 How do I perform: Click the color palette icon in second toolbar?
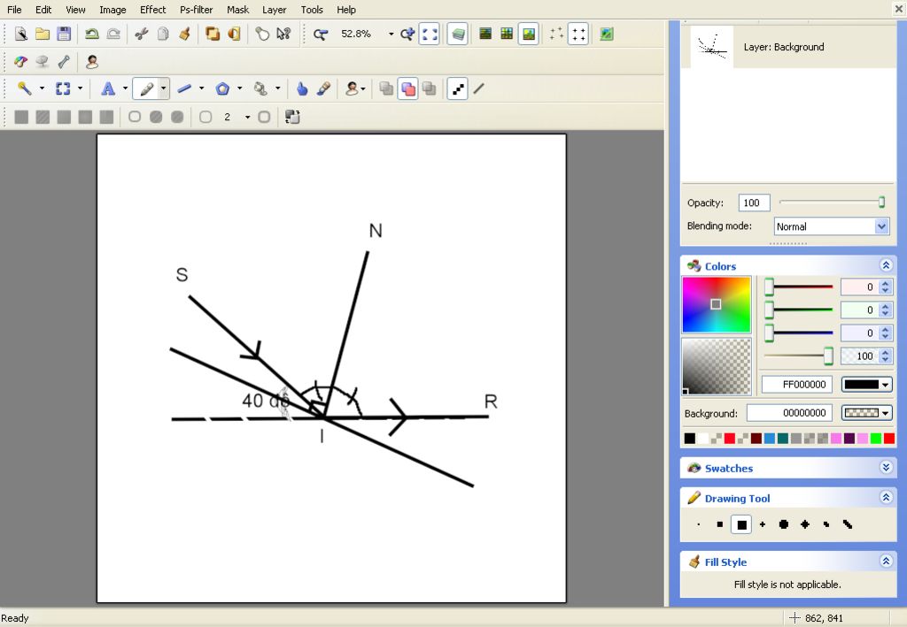point(21,61)
